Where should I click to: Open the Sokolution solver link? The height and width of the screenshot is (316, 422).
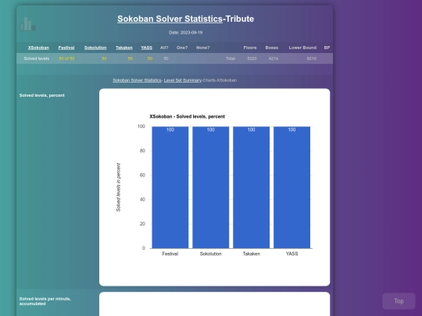point(95,48)
